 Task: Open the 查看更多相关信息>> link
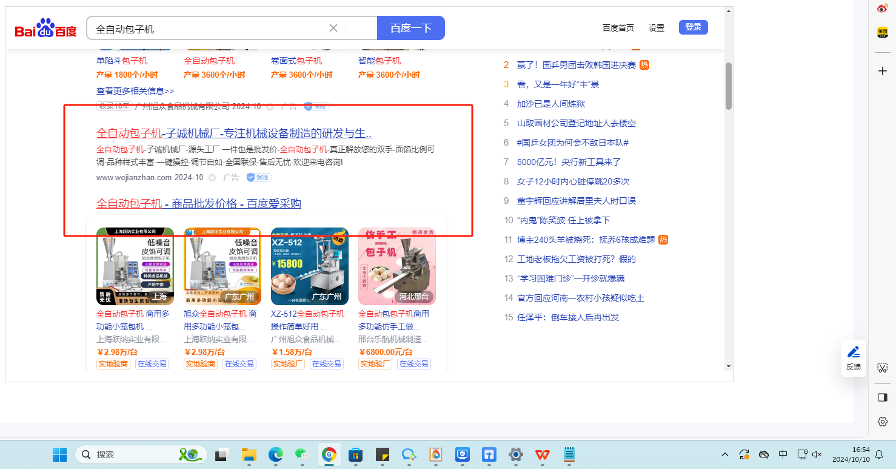tap(135, 91)
